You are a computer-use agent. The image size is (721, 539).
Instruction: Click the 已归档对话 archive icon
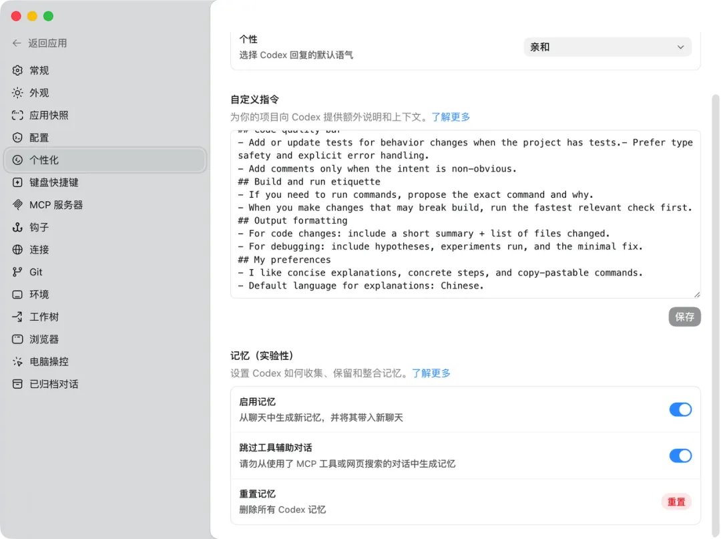pos(17,384)
